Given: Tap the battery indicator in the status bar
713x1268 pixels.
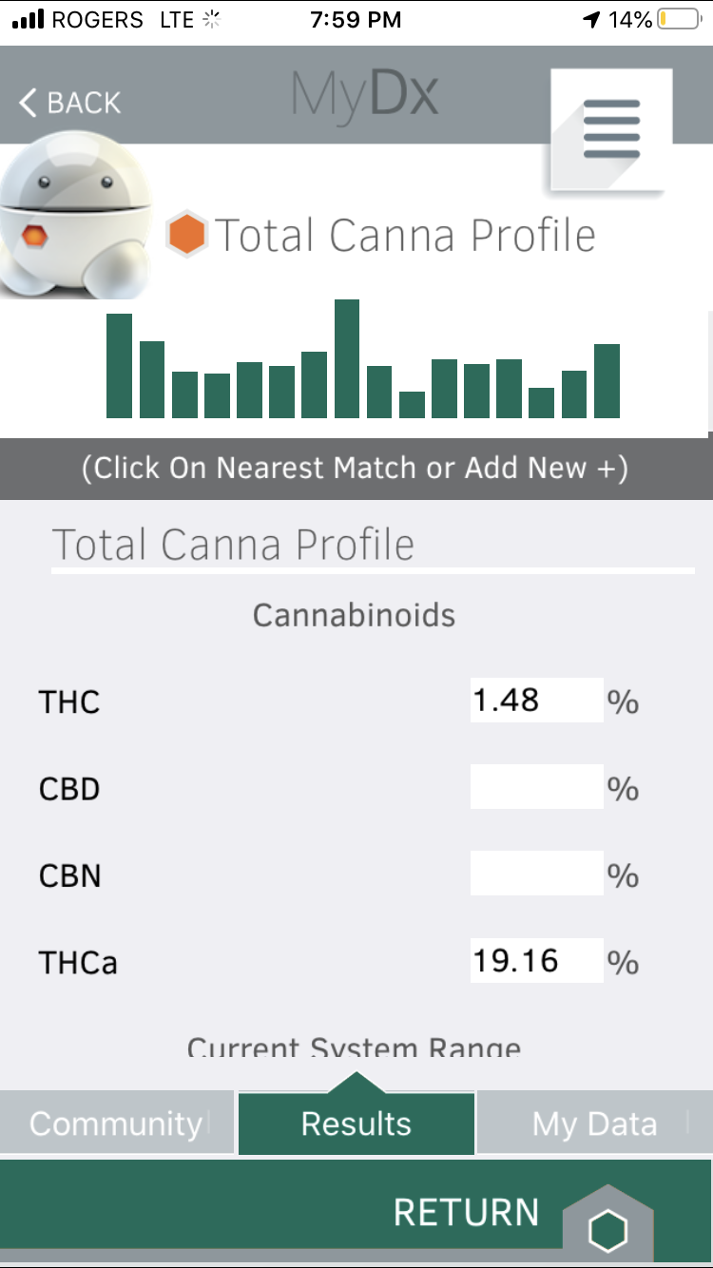Looking at the screenshot, I should point(678,19).
